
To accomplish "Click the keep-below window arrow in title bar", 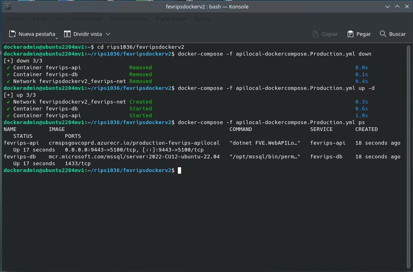I will coord(388,6).
